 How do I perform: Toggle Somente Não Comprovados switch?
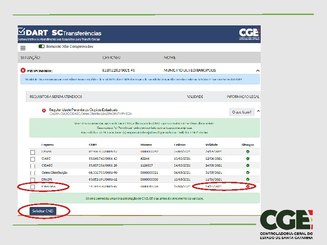[x=41, y=46]
